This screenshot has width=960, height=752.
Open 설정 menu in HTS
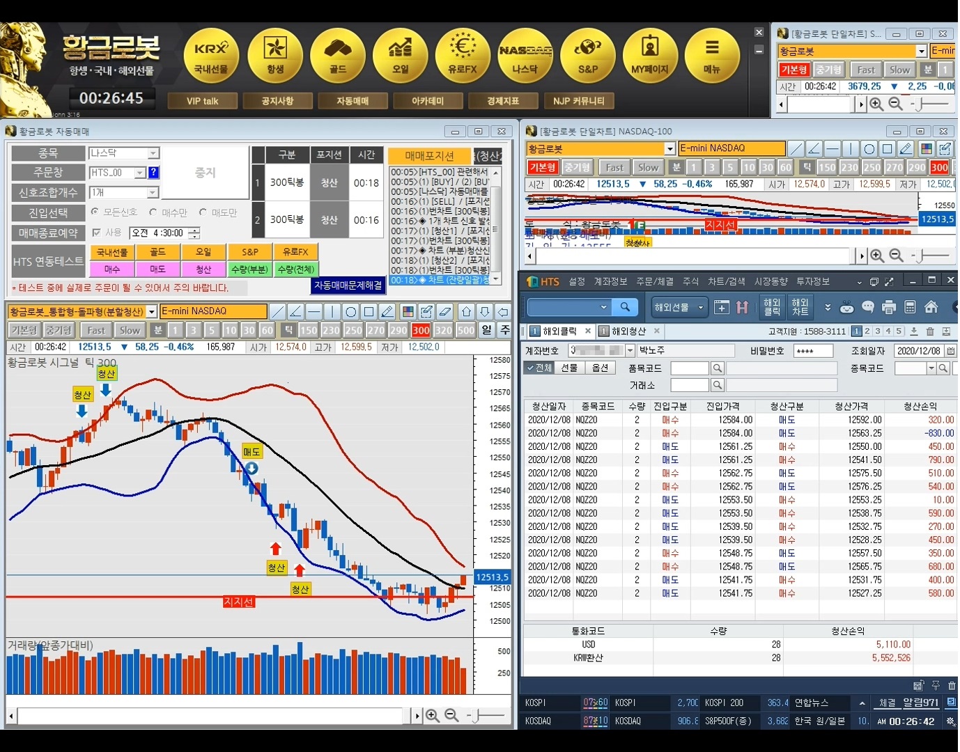pos(577,281)
